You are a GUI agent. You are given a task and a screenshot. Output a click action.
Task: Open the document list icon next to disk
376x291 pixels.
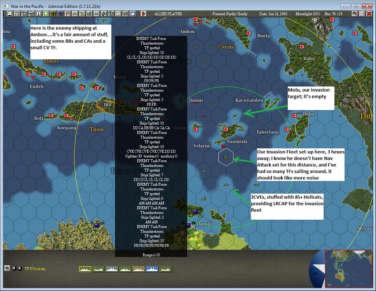pyautogui.click(x=17, y=14)
